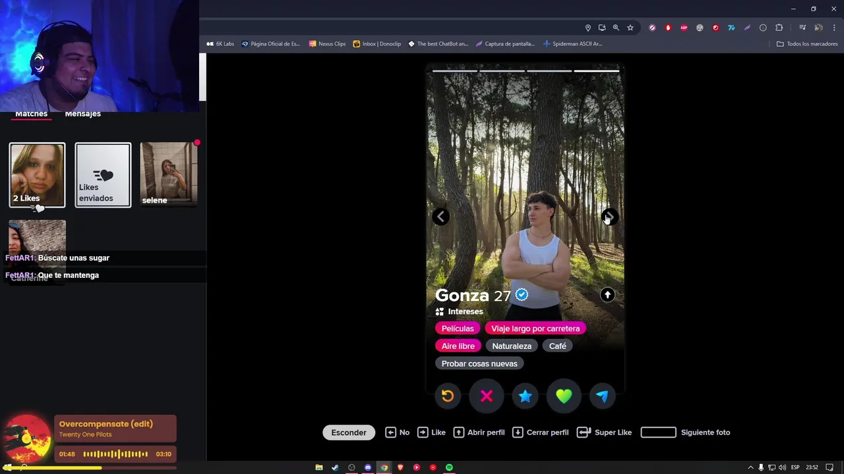
Task: Show hidden system tray icons
Action: [751, 467]
